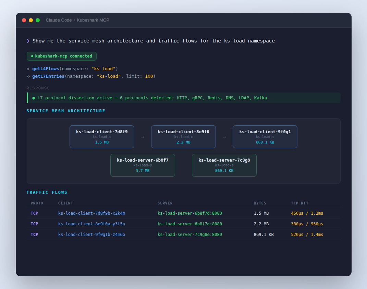
Task: Click the RESPONSE section label
Action: point(38,88)
